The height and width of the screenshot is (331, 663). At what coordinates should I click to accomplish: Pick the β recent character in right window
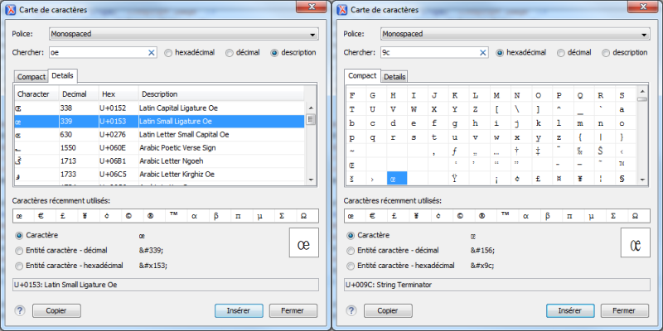pos(548,215)
